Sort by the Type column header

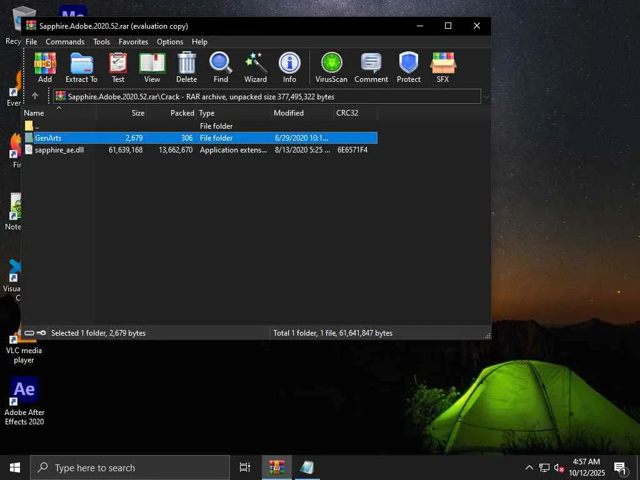pyautogui.click(x=234, y=112)
